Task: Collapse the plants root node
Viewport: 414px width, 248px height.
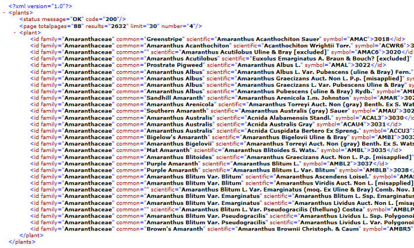Action: [x=4, y=13]
